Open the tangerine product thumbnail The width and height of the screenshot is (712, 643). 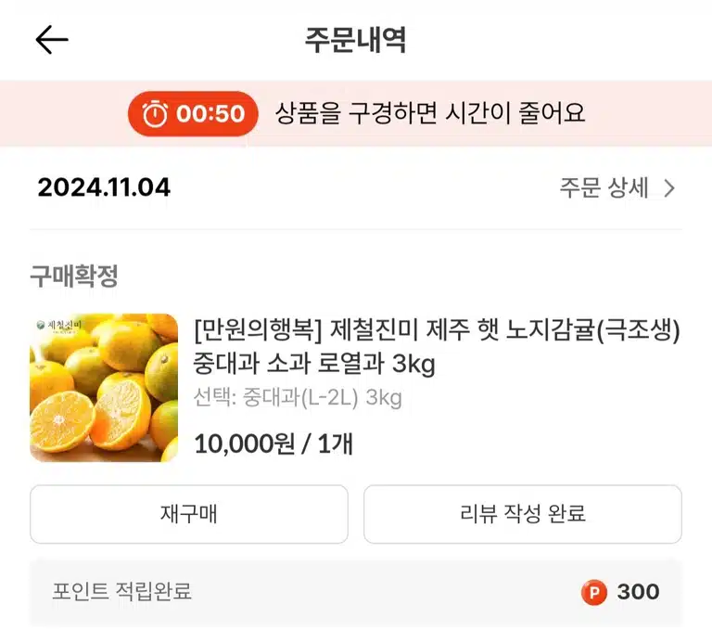(x=104, y=388)
